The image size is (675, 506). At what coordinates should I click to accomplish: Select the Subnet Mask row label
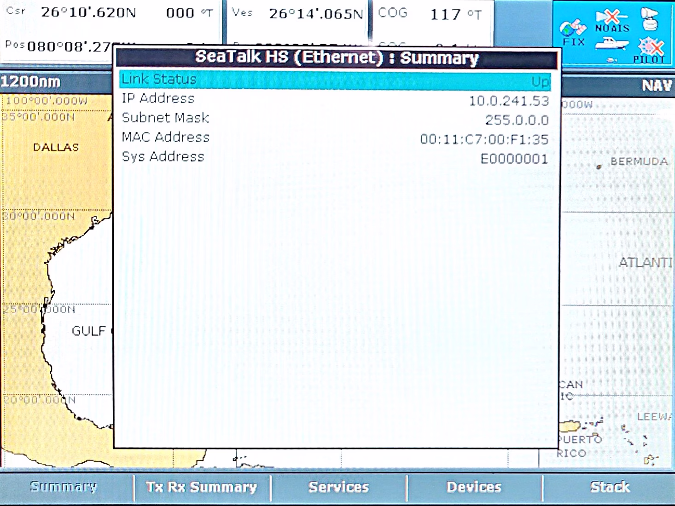tap(165, 118)
